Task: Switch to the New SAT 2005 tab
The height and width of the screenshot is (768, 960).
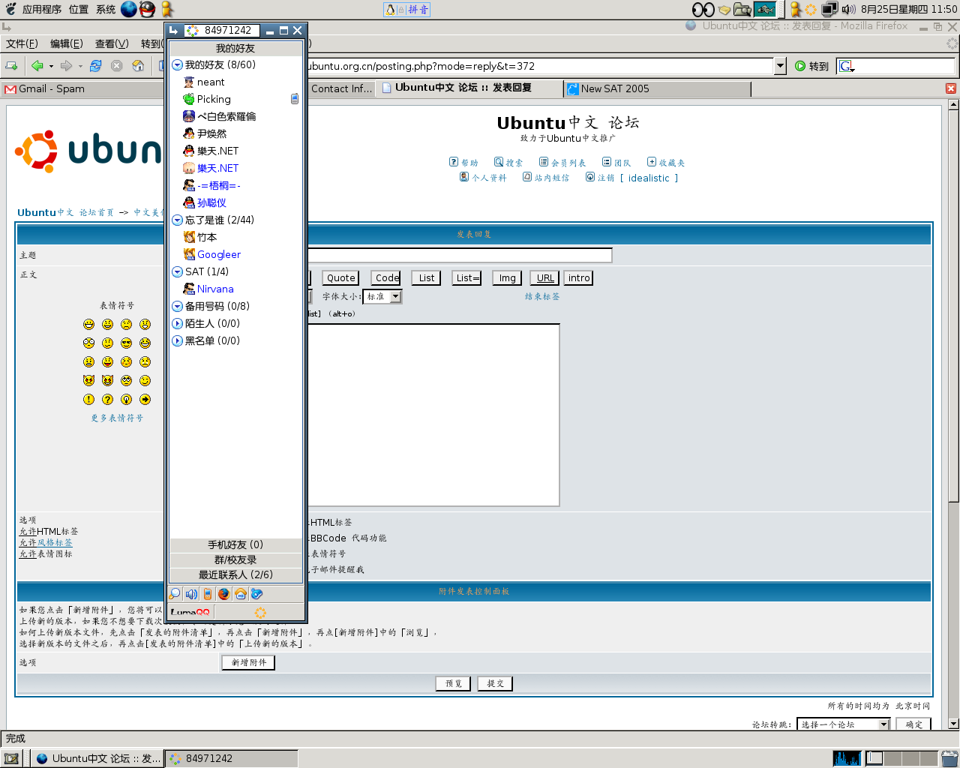Action: pos(656,88)
